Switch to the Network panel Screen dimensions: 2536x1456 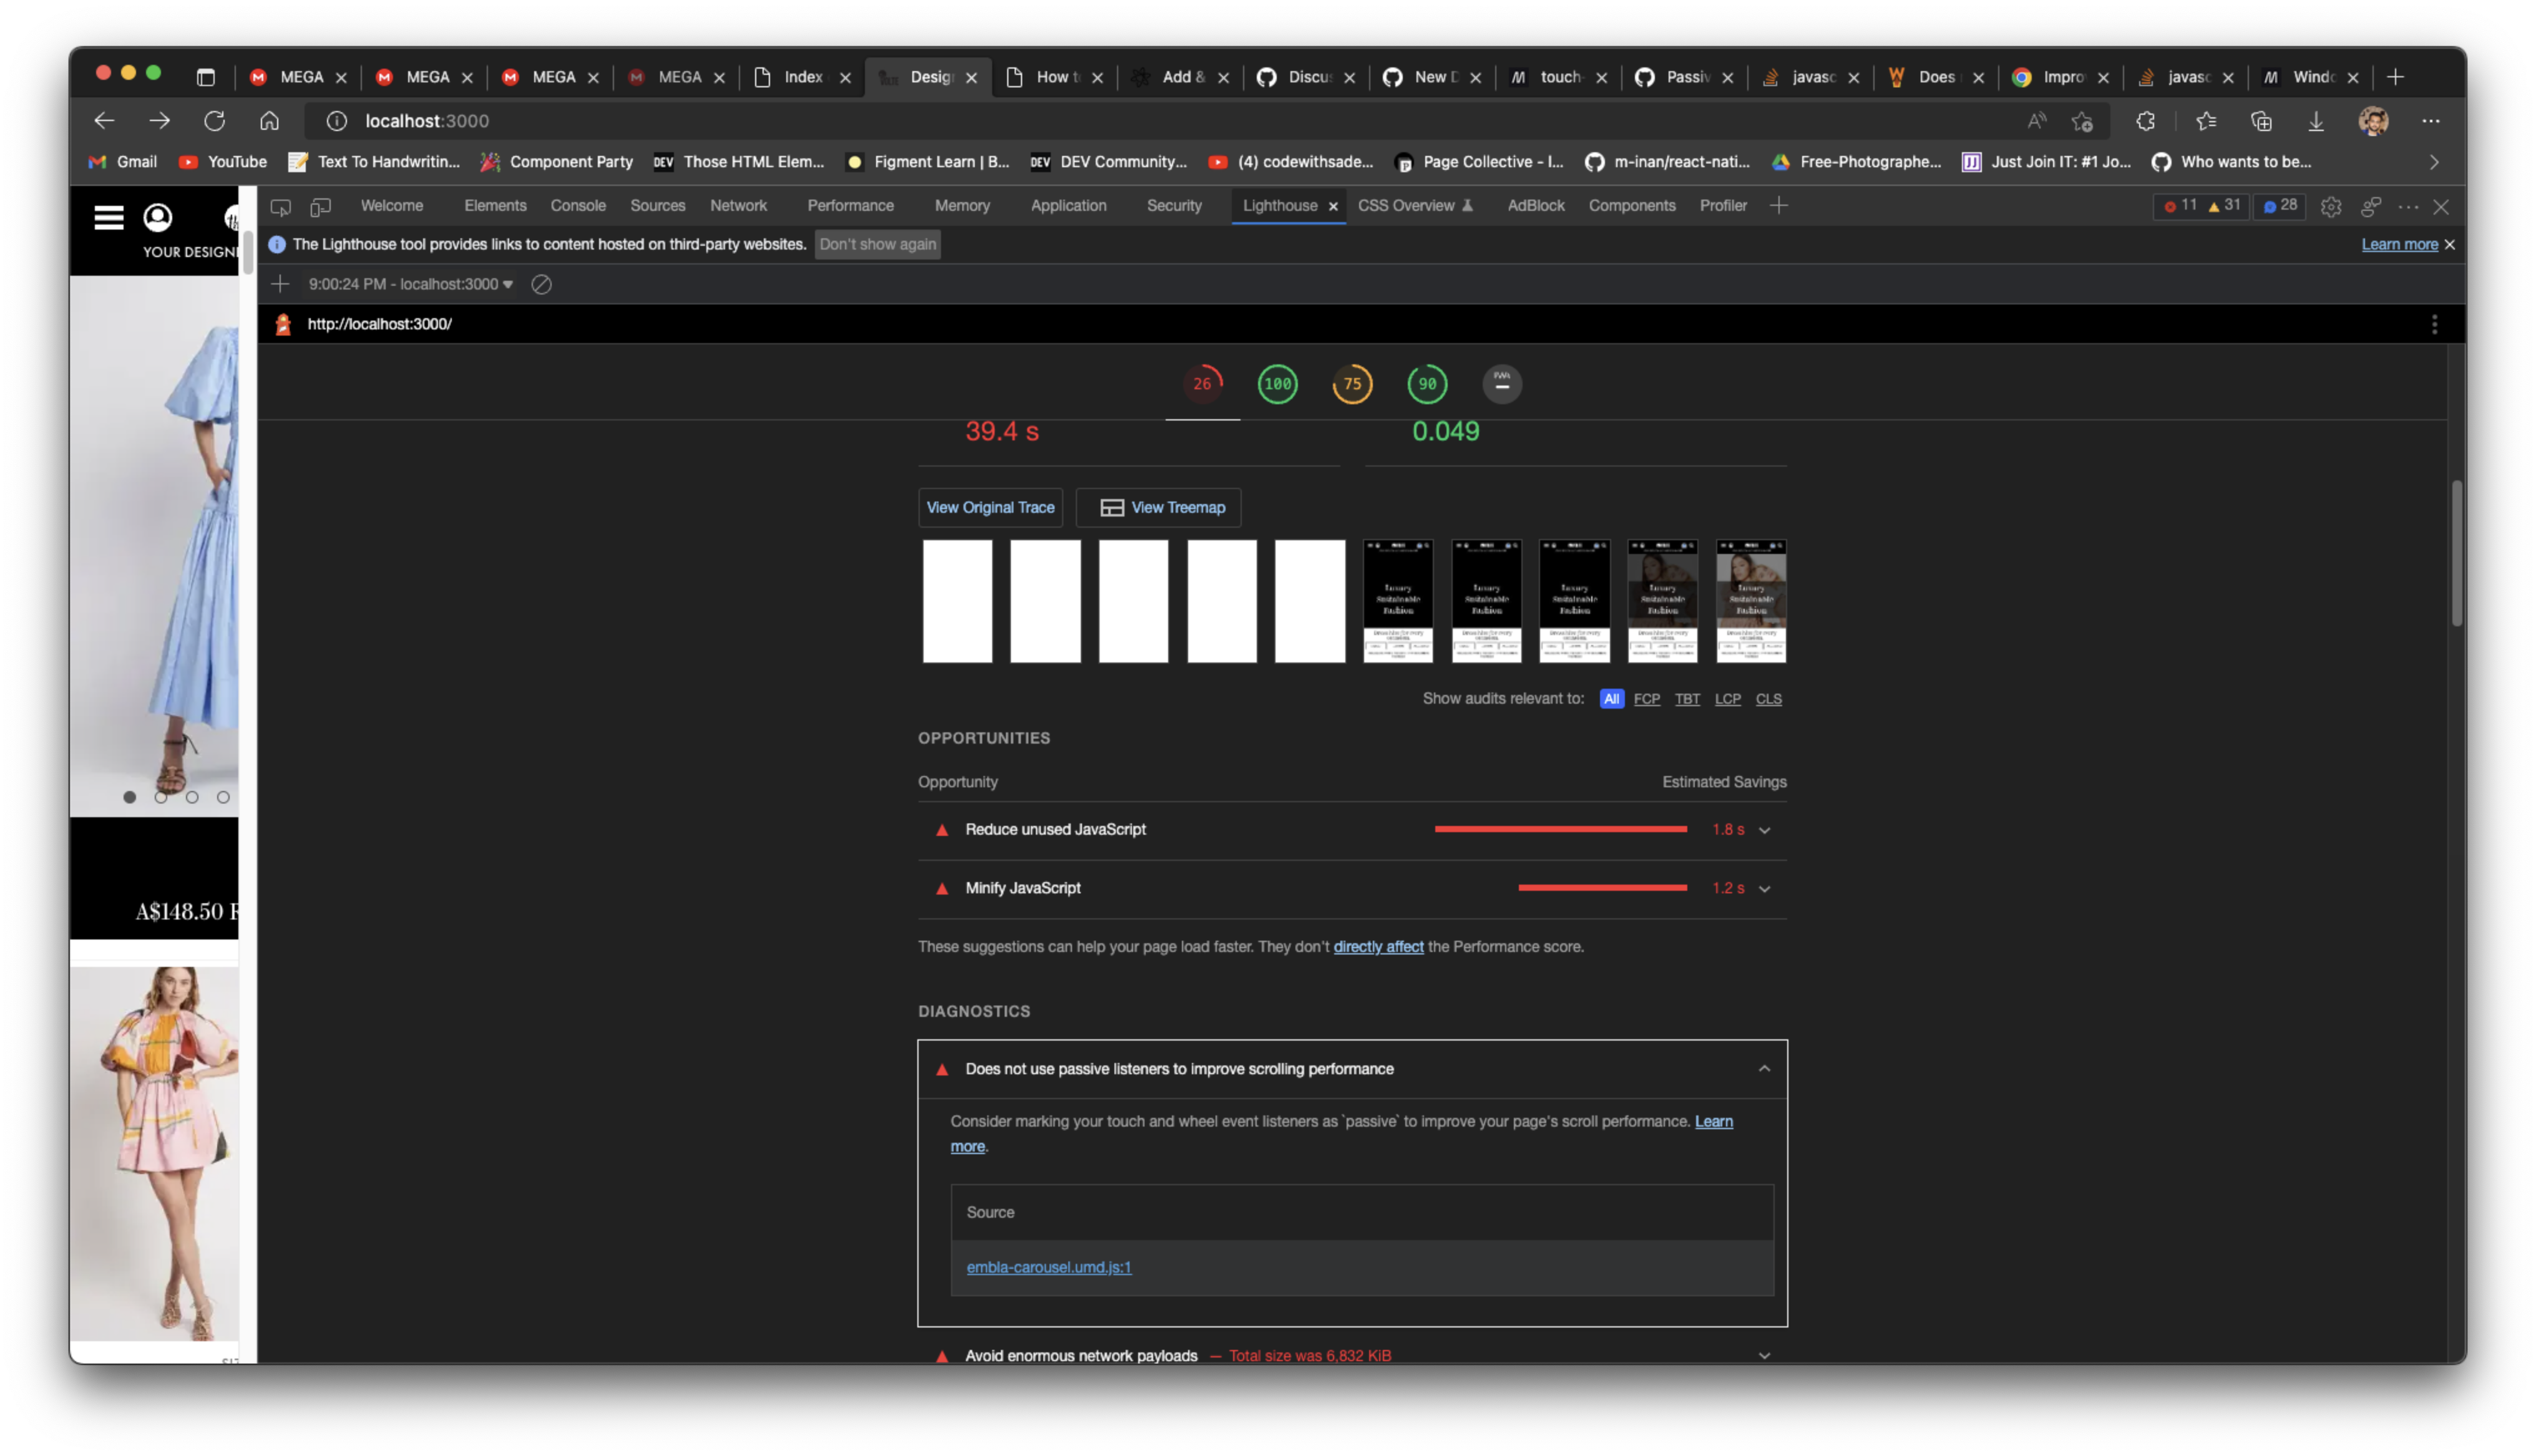(x=739, y=206)
